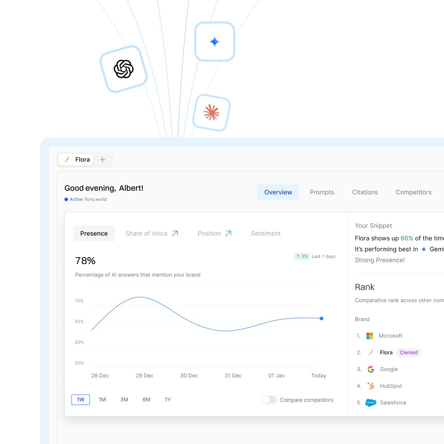
Task: Choose the 6M time range
Action: (146, 400)
